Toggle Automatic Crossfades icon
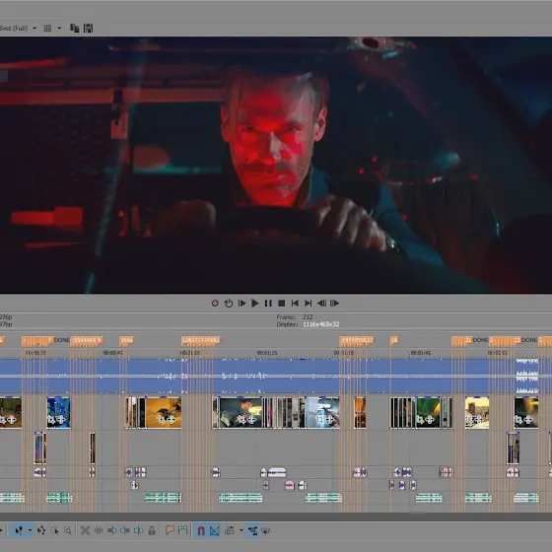This screenshot has height=552, width=552. 215,530
